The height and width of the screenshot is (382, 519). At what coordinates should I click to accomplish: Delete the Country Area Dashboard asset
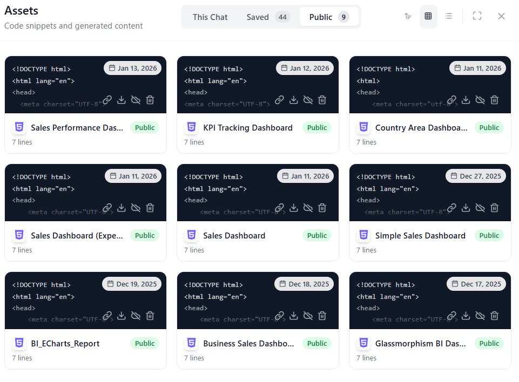(x=494, y=100)
